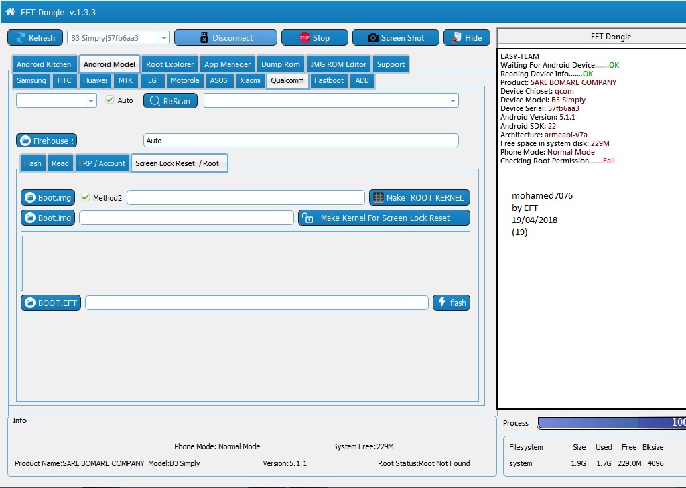Select the Samsung brand tab
The width and height of the screenshot is (686, 488).
point(31,80)
